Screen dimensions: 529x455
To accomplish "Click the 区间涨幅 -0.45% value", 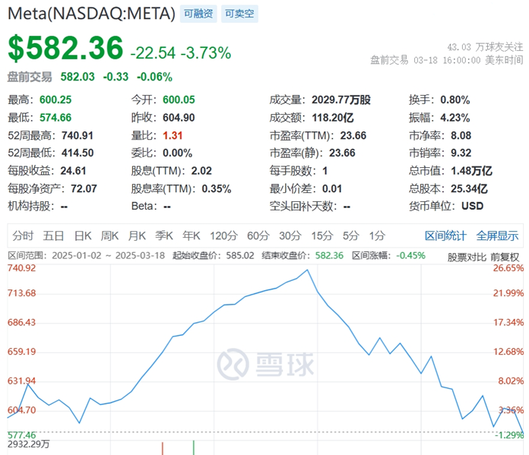I will click(x=410, y=256).
